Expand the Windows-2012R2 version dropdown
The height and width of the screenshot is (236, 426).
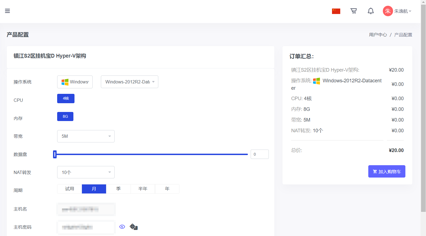(129, 82)
